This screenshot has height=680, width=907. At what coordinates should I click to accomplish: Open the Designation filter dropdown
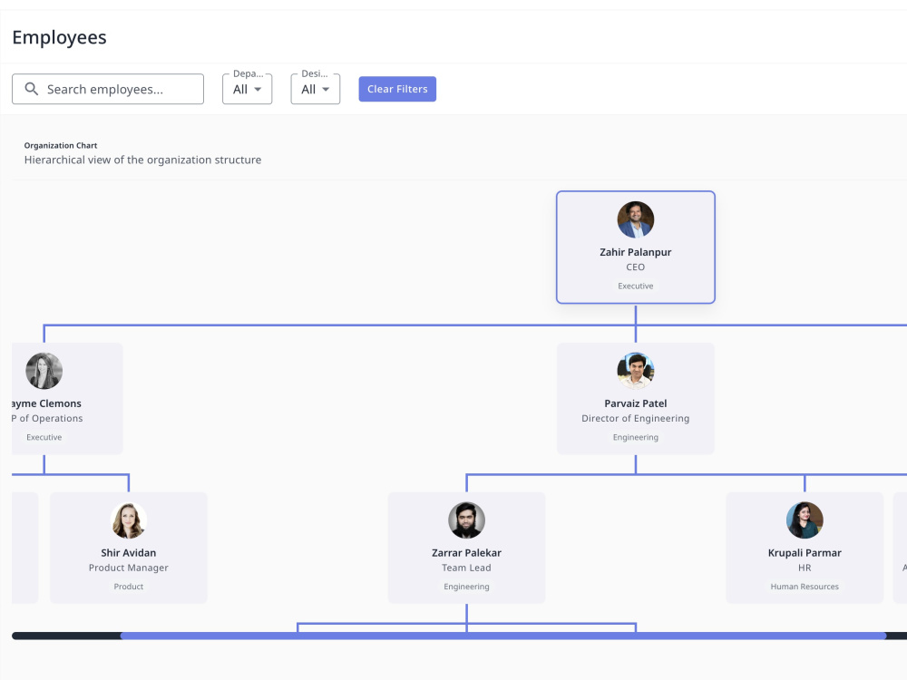316,89
